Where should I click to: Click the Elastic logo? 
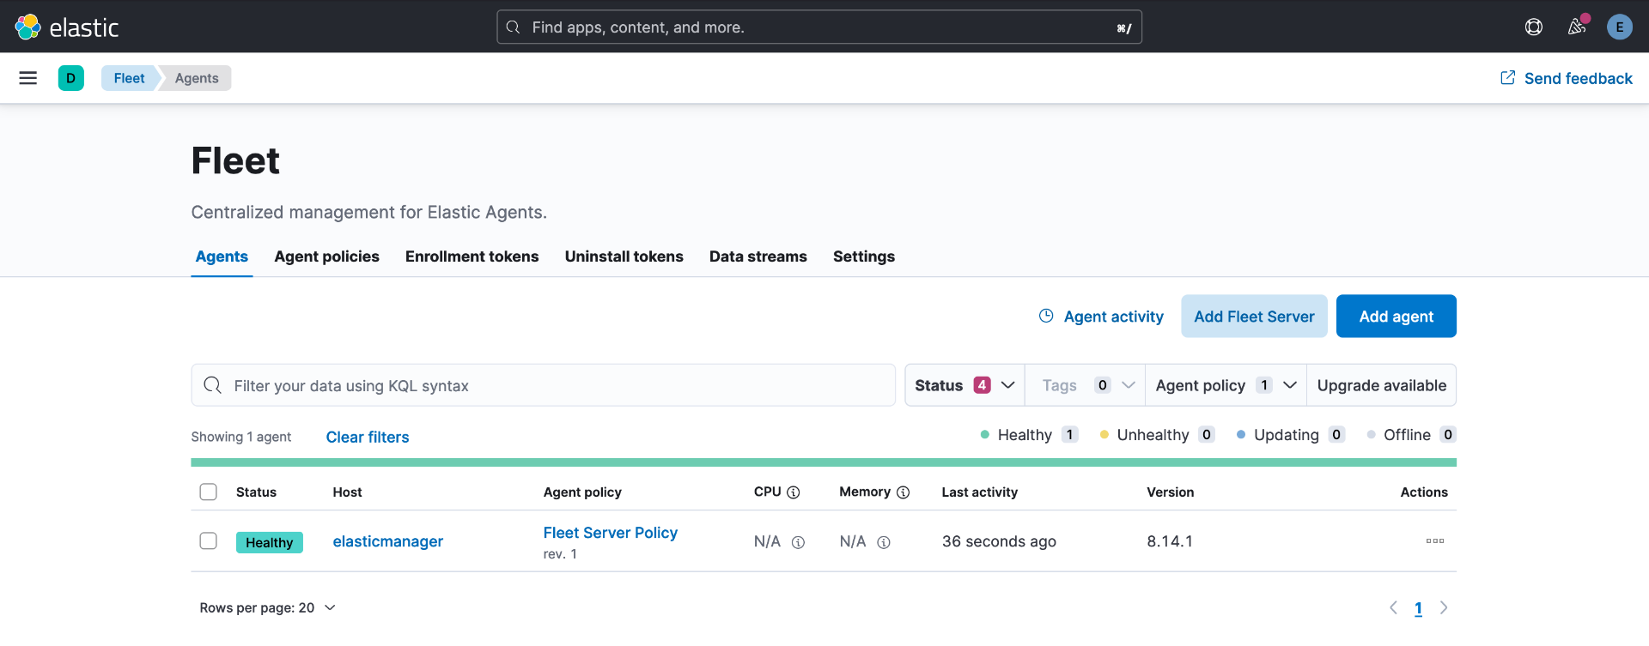pyautogui.click(x=67, y=27)
